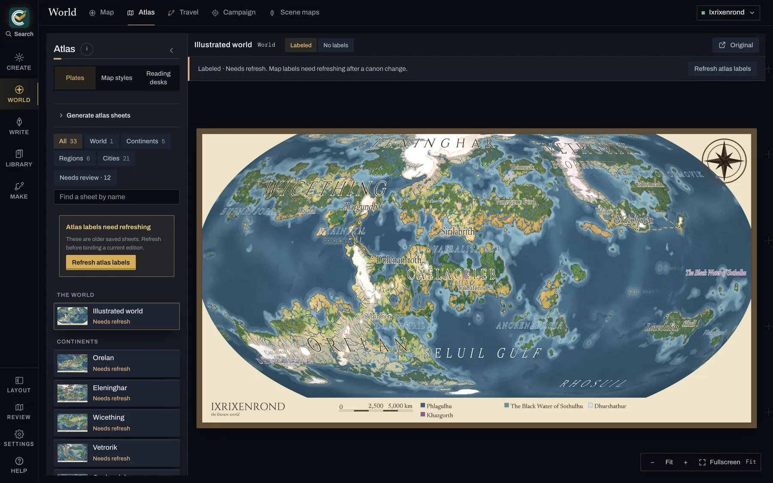The width and height of the screenshot is (773, 483).
Task: Open Help in the sidebar
Action: click(19, 465)
